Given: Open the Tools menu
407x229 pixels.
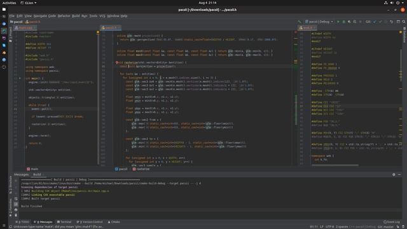Looking at the screenshot, I should coord(93,16).
